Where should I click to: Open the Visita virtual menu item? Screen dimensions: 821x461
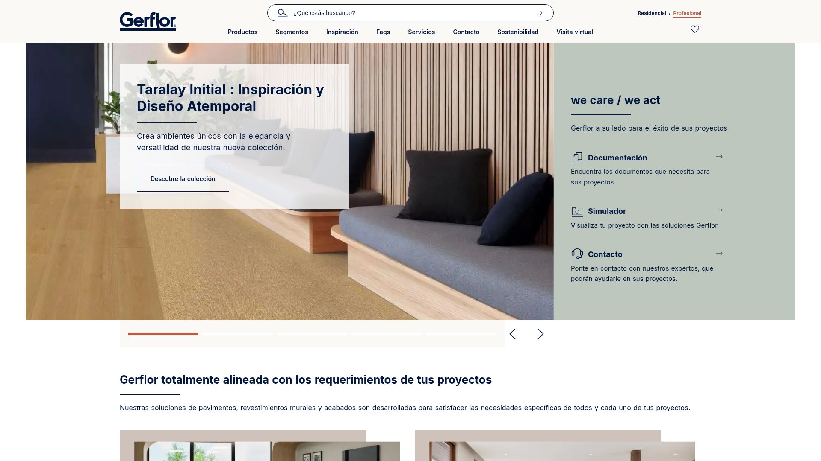coord(575,32)
